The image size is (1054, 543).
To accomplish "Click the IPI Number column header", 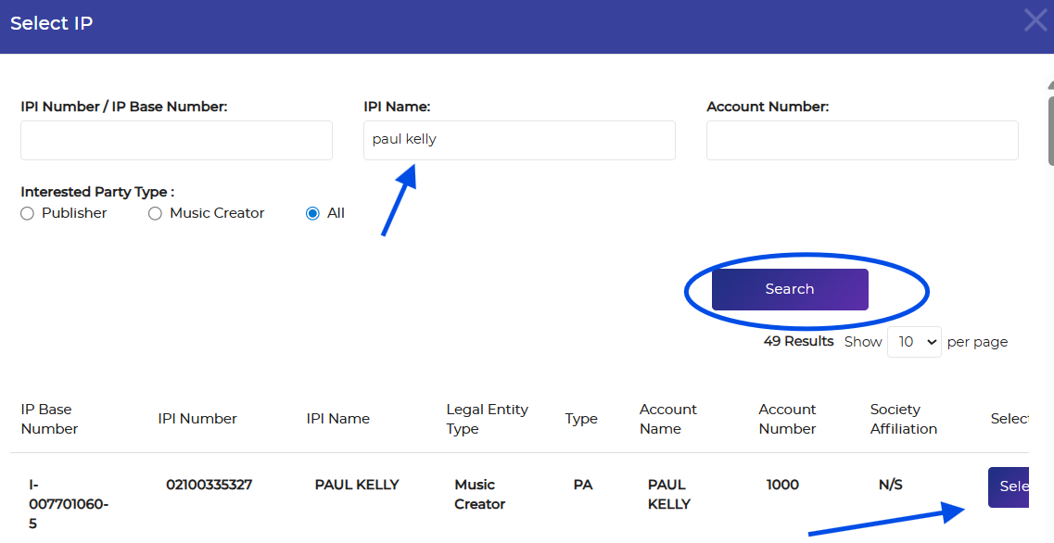I will pos(197,419).
